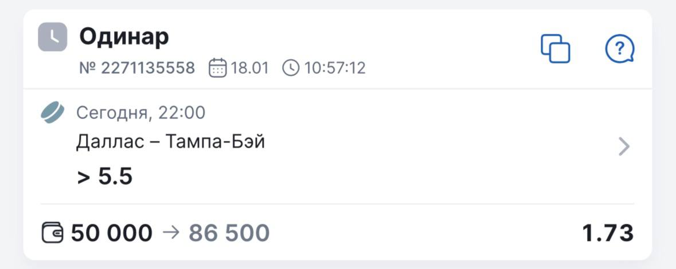Open the Даллас – Тампа-Бэй match
676x269 pixels.
[170, 142]
